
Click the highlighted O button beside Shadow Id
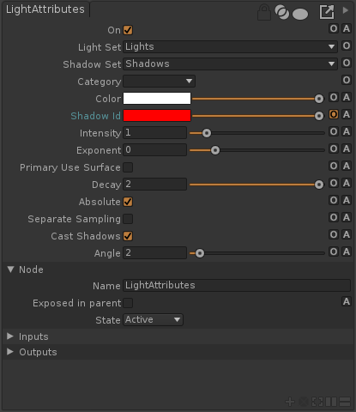point(334,114)
